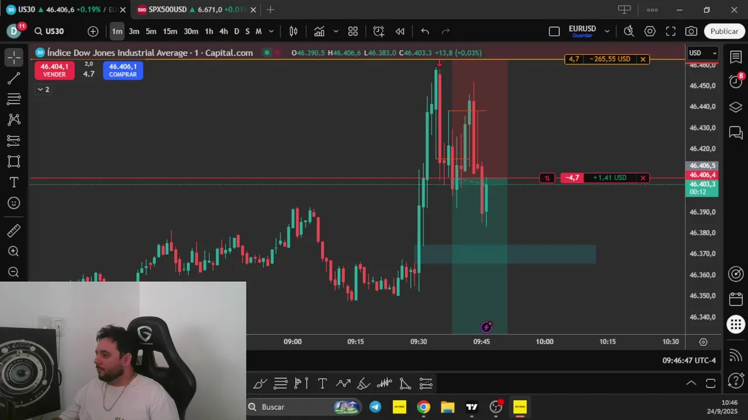The width and height of the screenshot is (748, 420).
Task: Expand the timeframe interval dropdown arrow
Action: [271, 32]
